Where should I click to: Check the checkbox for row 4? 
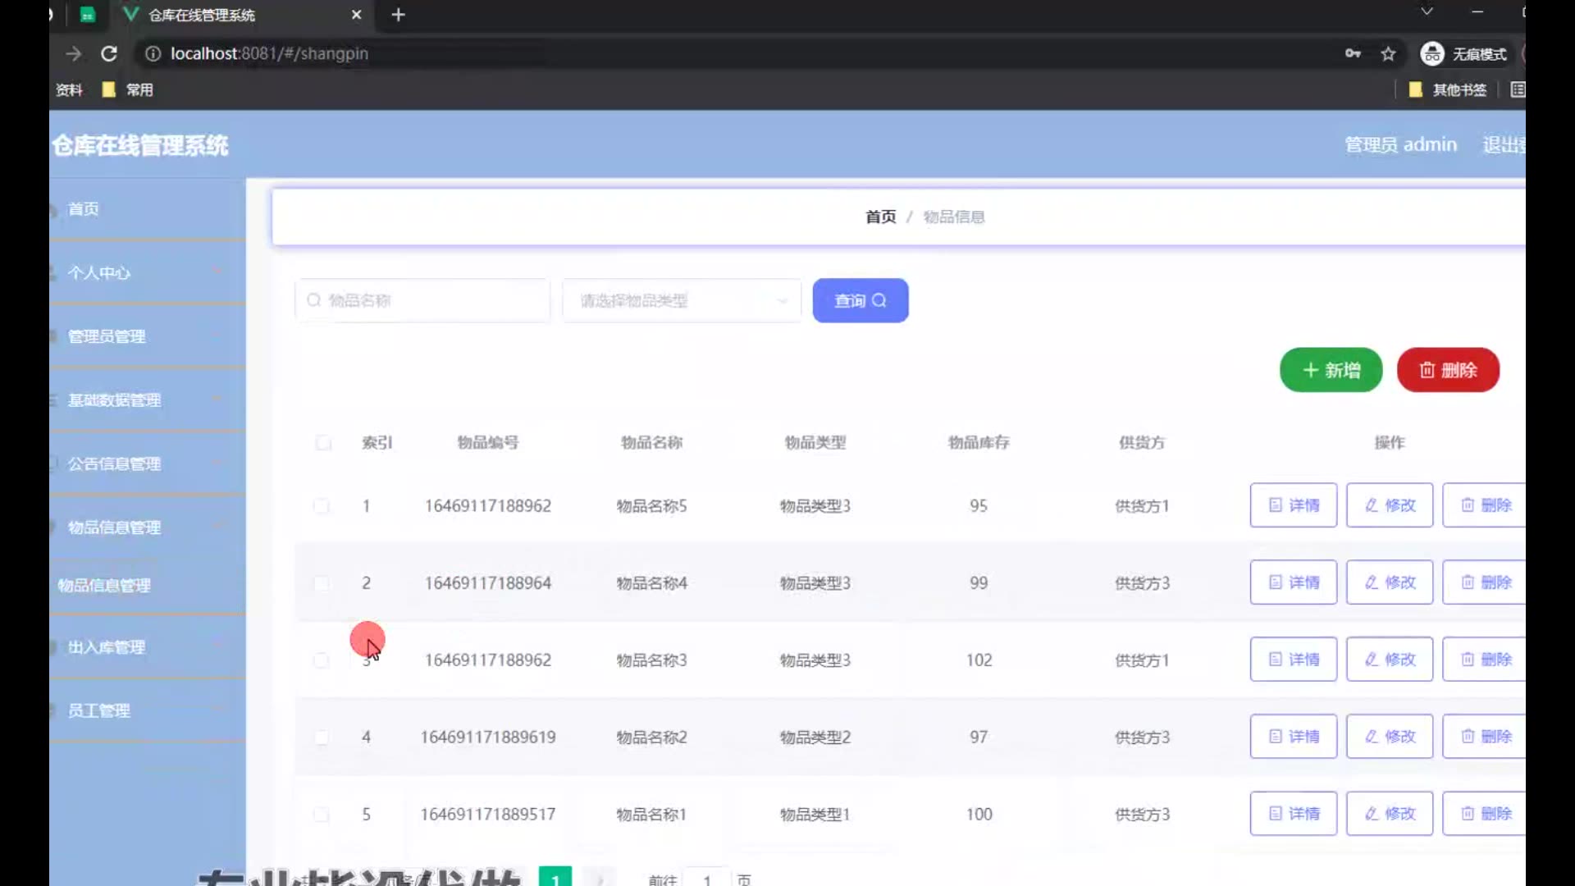pos(322,738)
